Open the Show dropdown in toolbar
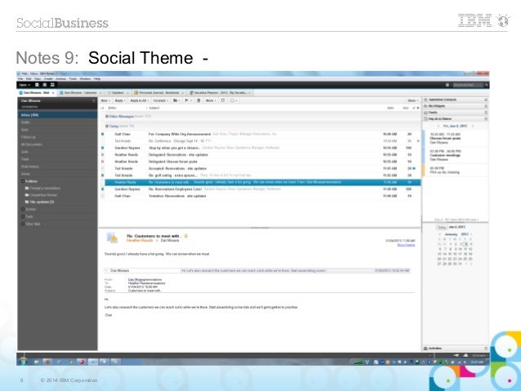The height and width of the screenshot is (391, 521). pyautogui.click(x=413, y=100)
